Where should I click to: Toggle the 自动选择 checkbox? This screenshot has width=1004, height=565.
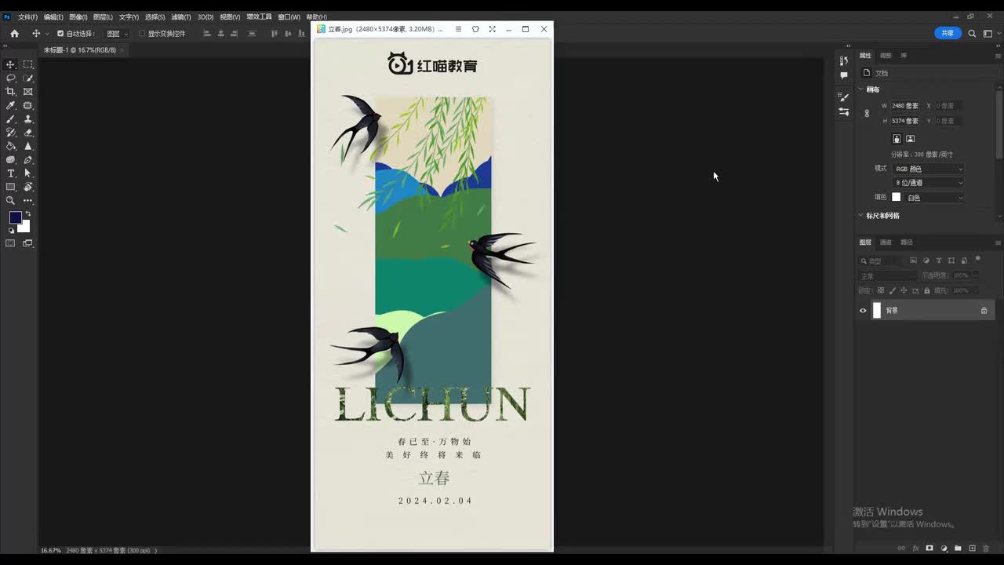60,34
